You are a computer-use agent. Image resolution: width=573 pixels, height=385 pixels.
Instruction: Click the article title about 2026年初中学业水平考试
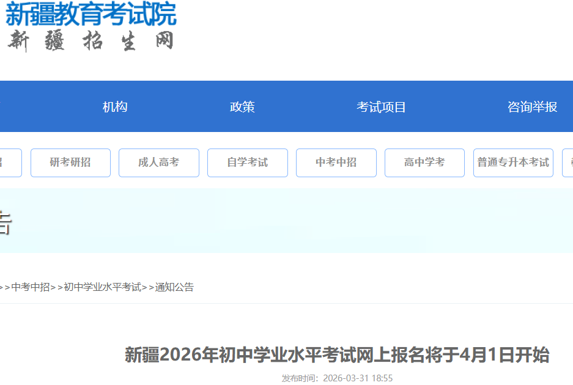(x=337, y=354)
